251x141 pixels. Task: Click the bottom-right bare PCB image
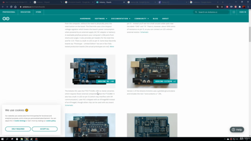point(152,125)
